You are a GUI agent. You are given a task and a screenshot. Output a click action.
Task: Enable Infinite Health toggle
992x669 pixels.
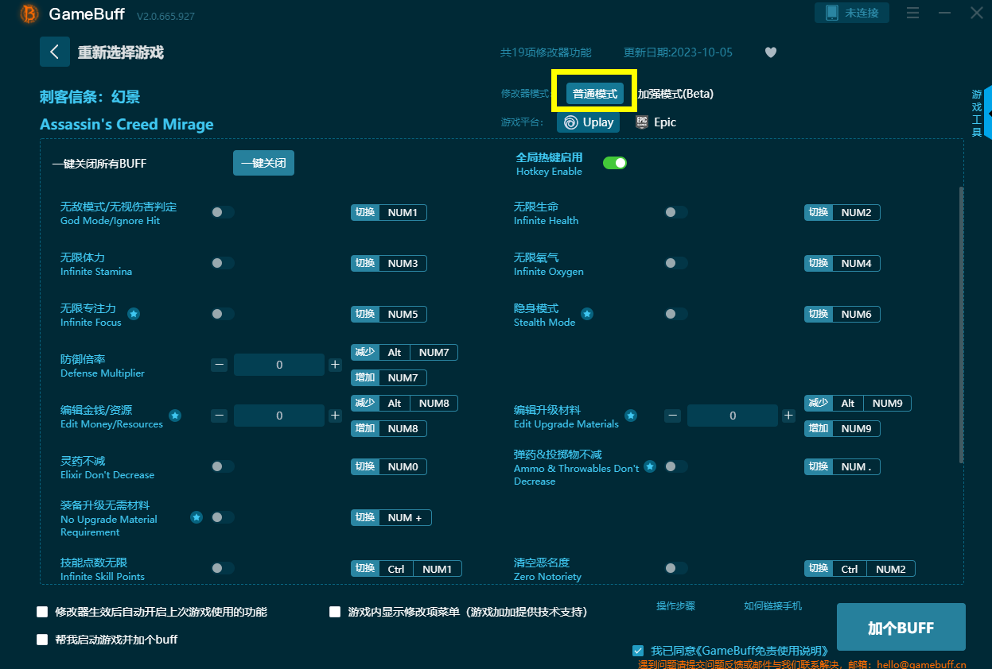tap(676, 212)
